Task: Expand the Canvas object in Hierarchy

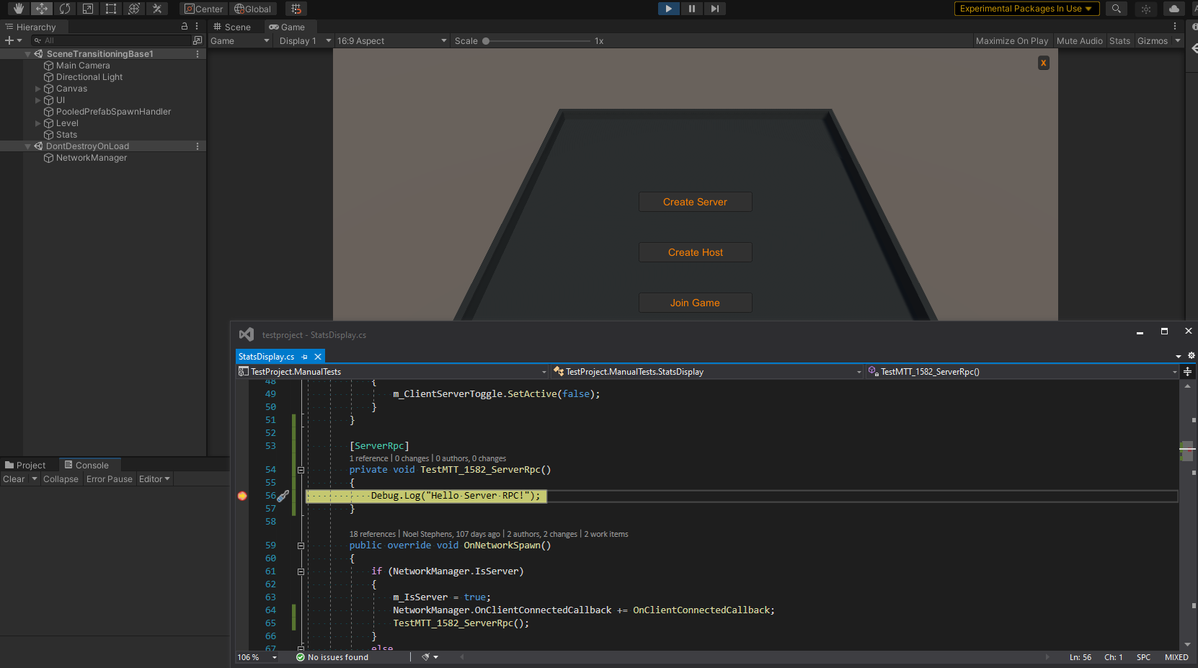Action: point(37,89)
